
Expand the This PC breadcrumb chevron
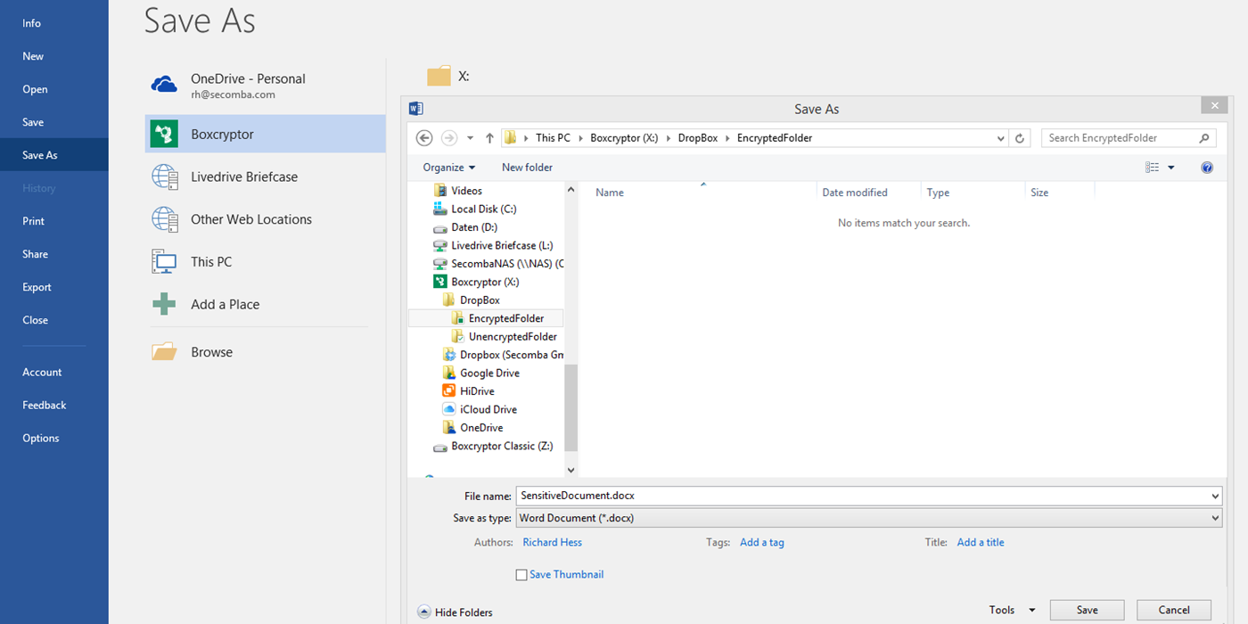click(580, 138)
